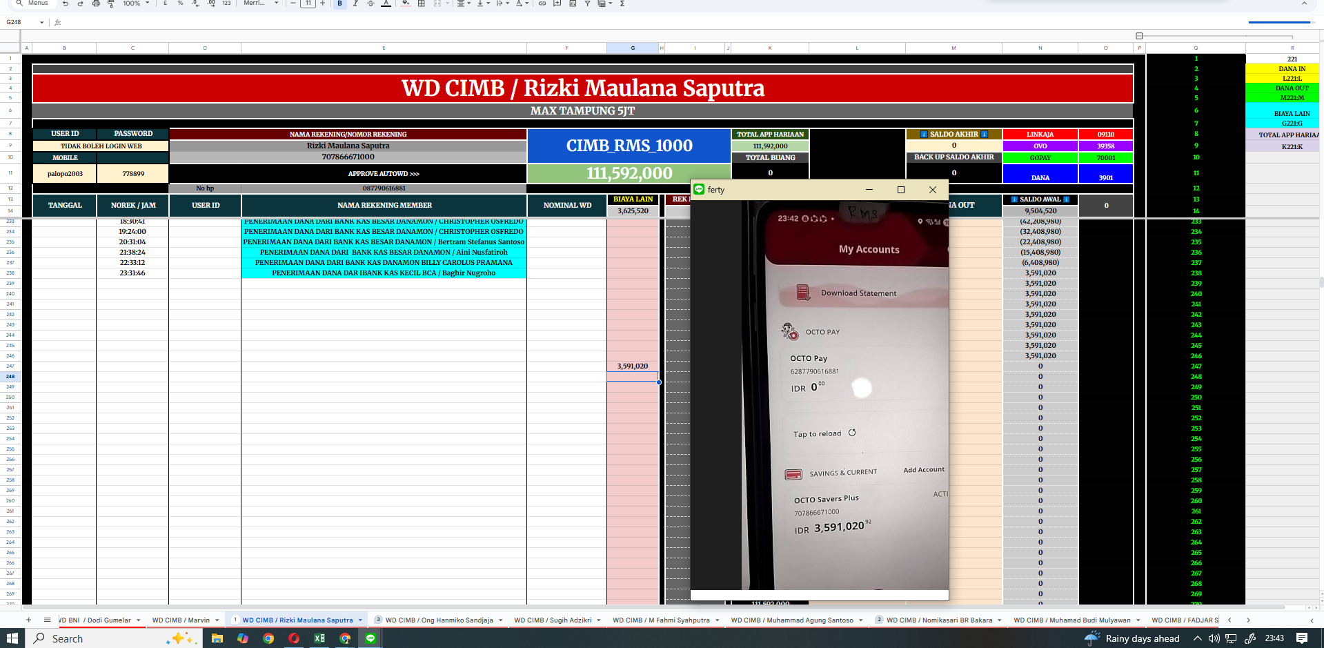Open more number formats (123)
Screen dimensions: 1324x648
tap(226, 3)
